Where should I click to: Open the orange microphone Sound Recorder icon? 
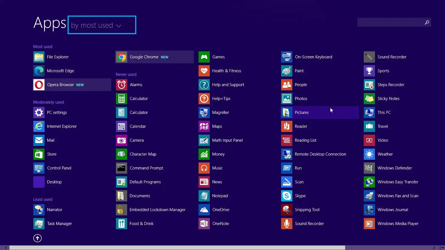pos(287,224)
